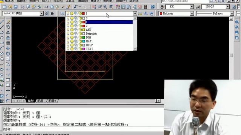The image size is (241, 135).
Task: Switch to the 配置1 layout tab
Action: [41, 101]
